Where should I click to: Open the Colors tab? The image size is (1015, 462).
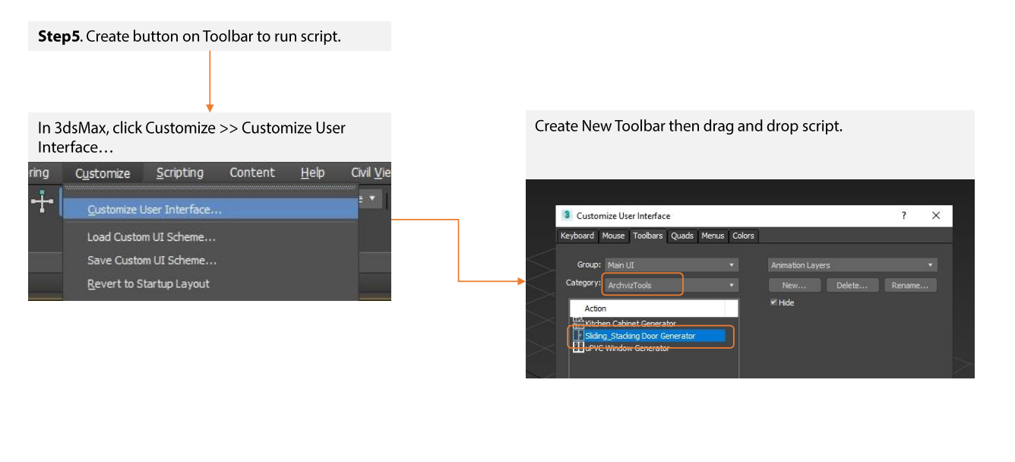(743, 236)
